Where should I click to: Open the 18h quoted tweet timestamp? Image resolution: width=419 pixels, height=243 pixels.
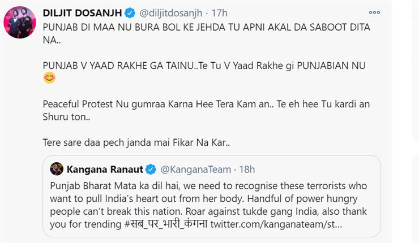(x=247, y=170)
